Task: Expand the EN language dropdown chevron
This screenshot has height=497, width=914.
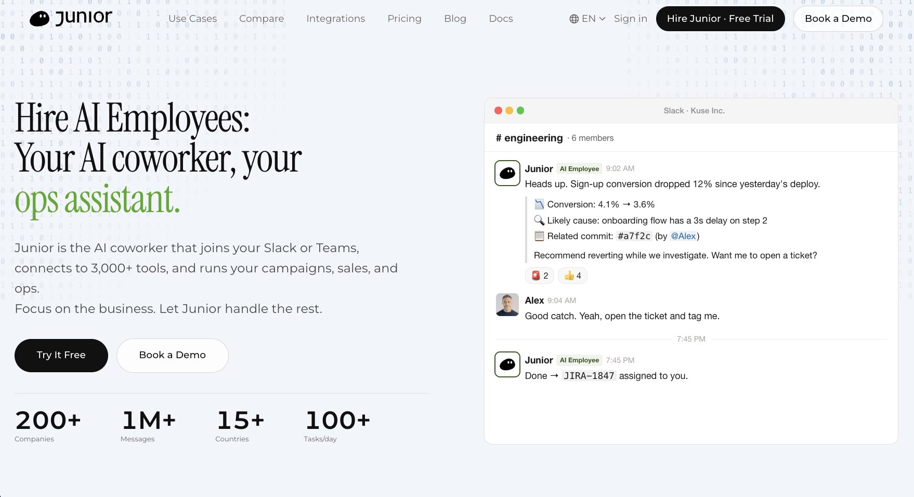Action: tap(602, 19)
